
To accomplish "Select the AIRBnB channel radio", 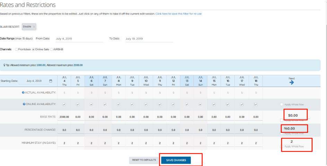I will 51,50.
